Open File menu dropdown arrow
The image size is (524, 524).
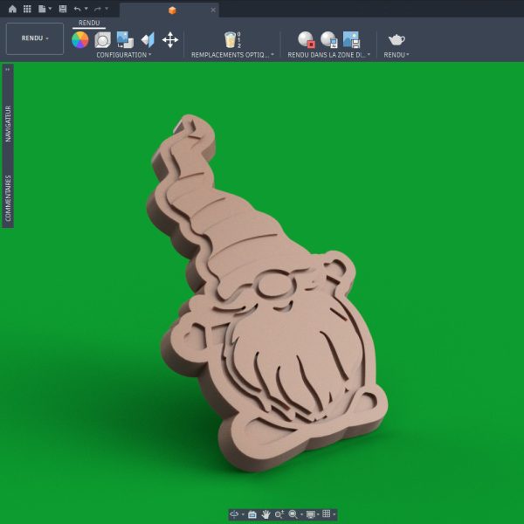point(50,9)
